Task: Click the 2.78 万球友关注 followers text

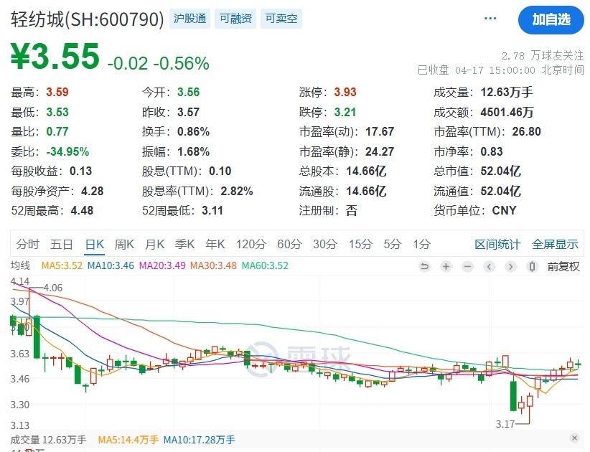Action: pyautogui.click(x=543, y=56)
